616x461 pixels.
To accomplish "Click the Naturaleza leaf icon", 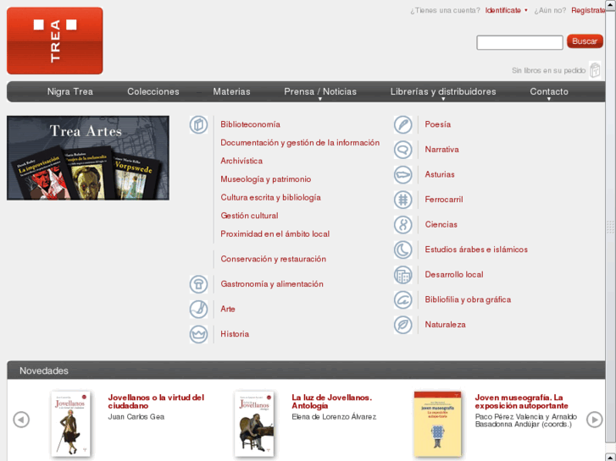I will [403, 326].
